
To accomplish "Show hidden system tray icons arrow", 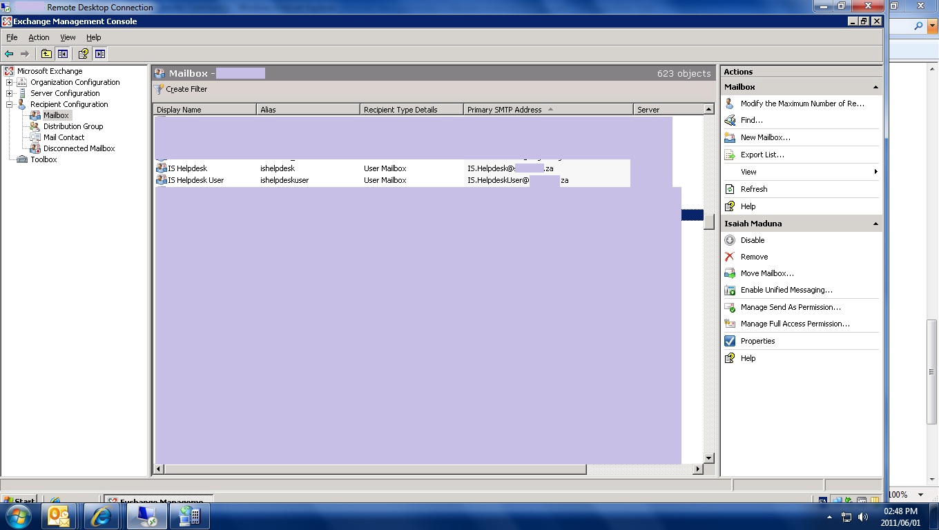I will point(829,517).
